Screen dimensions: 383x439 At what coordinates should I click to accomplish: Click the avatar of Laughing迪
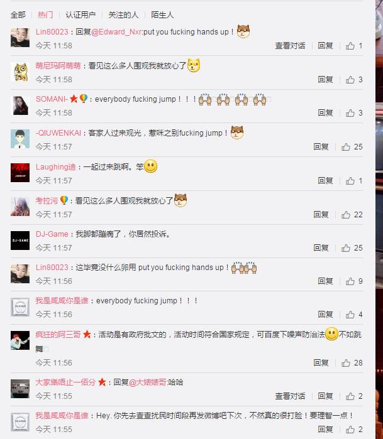coord(20,173)
